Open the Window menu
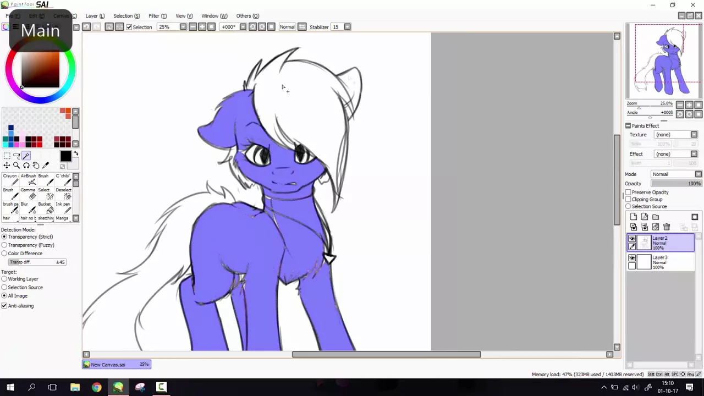Image resolution: width=704 pixels, height=396 pixels. pyautogui.click(x=215, y=16)
